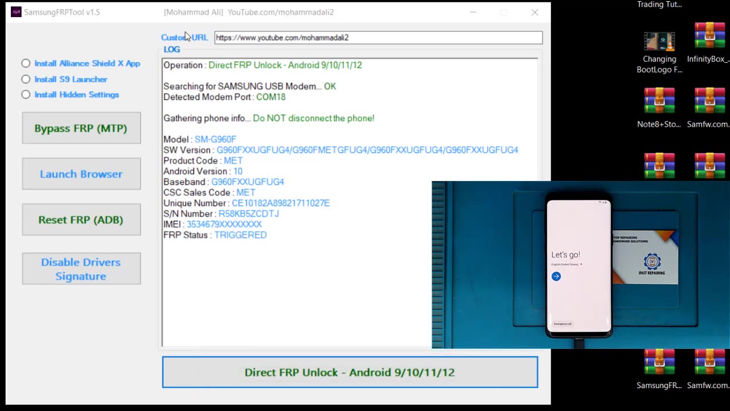Click the SamsungFRPTool title bar app icon

[16, 12]
